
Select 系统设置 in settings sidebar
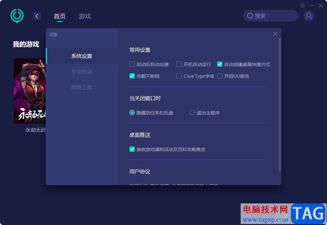tap(82, 56)
